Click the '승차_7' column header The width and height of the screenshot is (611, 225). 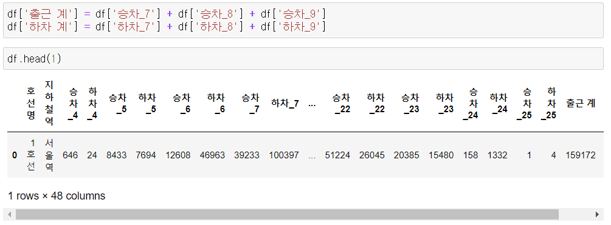(250, 103)
